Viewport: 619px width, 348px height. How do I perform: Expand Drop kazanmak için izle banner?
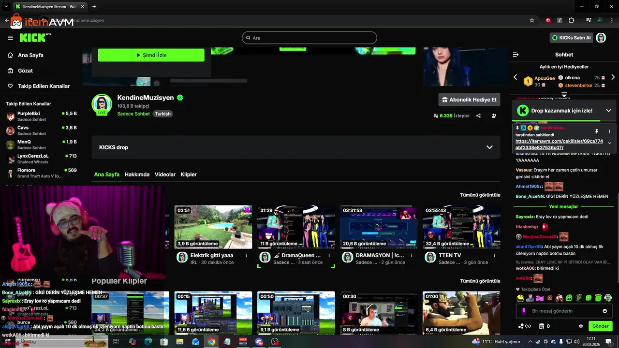point(608,111)
